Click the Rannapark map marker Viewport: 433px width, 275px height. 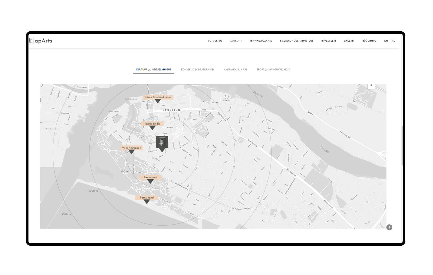(150, 179)
